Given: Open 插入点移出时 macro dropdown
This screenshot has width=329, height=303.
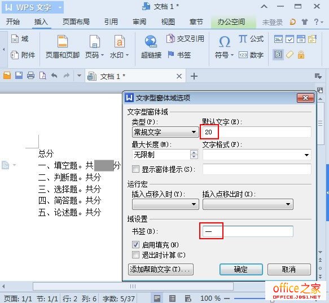Looking at the screenshot, I should click(248, 204).
